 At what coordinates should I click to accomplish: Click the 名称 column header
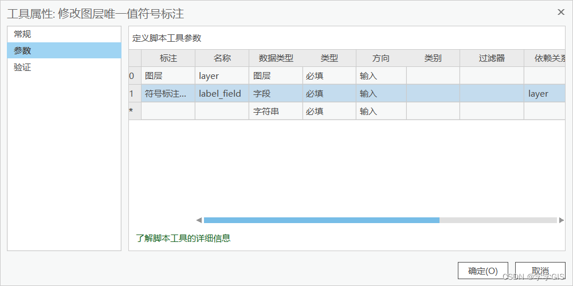coord(222,58)
